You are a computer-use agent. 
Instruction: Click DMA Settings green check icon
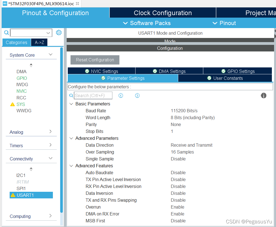(x=155, y=71)
